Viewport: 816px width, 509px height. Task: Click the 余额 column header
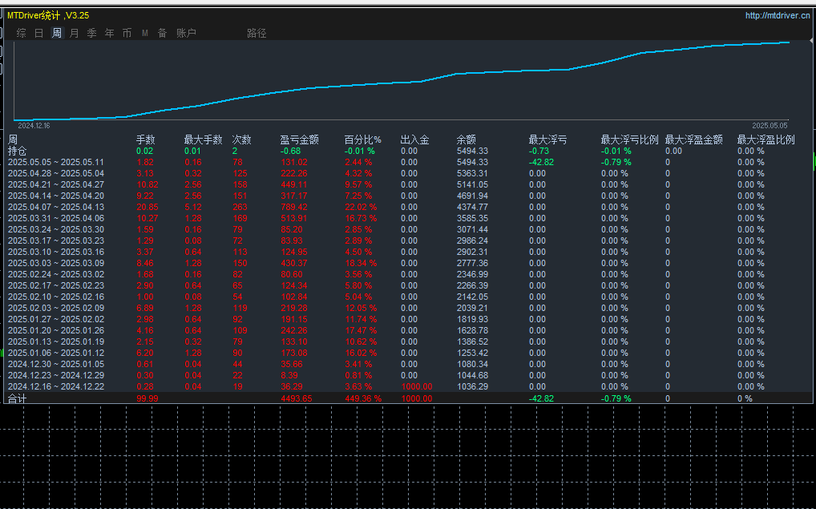pos(467,139)
